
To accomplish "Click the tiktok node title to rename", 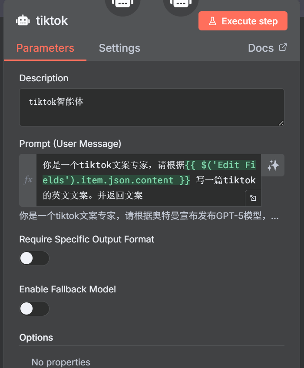I will [x=52, y=21].
